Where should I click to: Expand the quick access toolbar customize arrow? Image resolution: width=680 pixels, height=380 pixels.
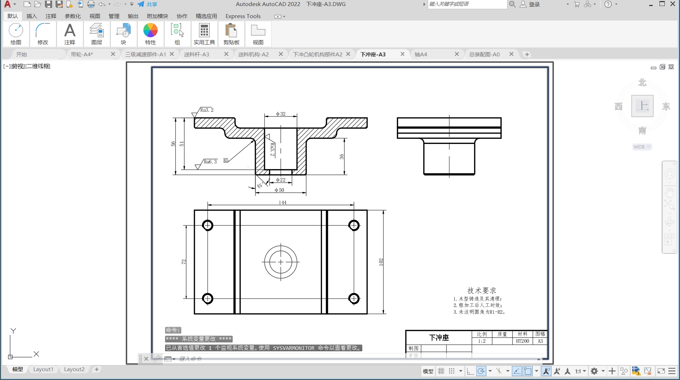(x=132, y=4)
